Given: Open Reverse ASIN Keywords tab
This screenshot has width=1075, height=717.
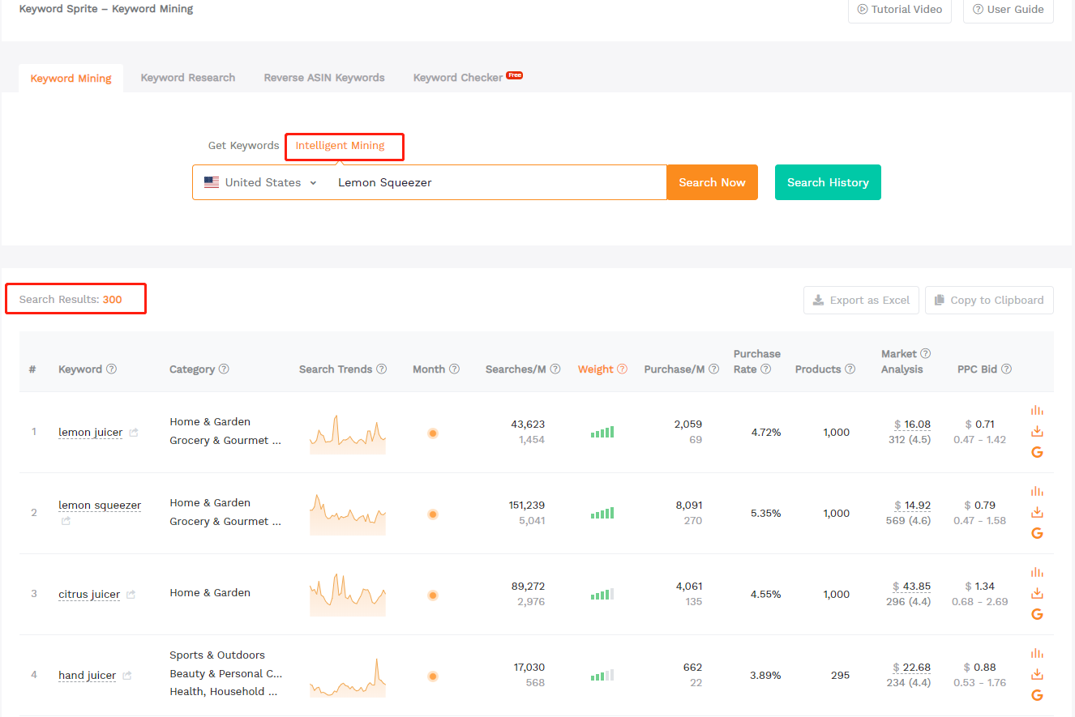Looking at the screenshot, I should point(324,78).
